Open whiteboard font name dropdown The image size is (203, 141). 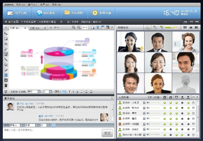point(39,92)
